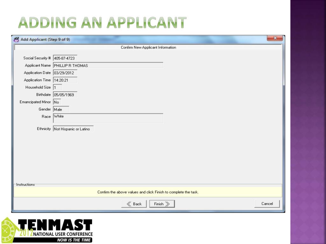Click the 'Gender' label
Screen dimensions: 326x244
[45, 109]
